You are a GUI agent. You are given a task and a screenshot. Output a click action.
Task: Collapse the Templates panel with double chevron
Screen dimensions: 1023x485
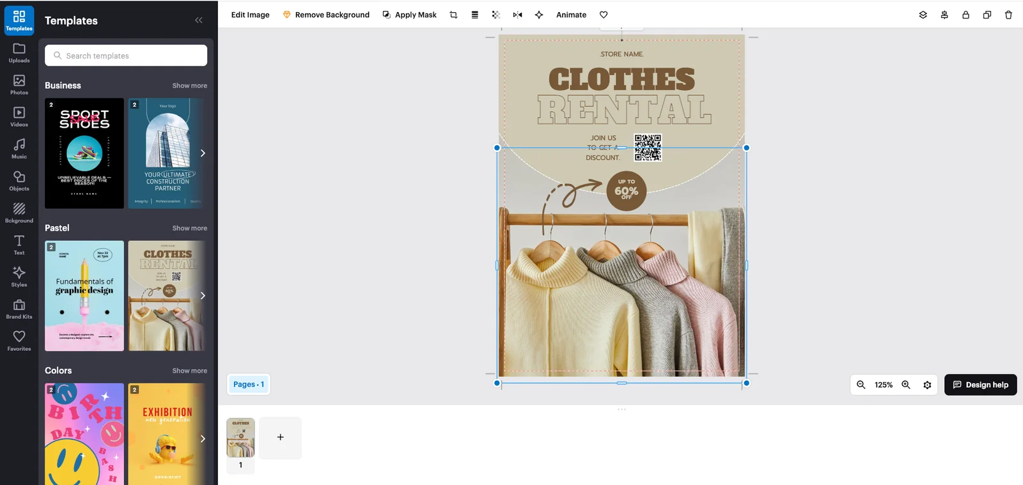click(x=199, y=20)
